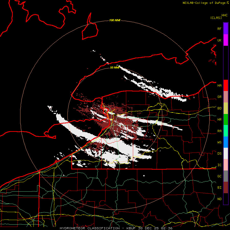
Task: Click the HR legend label
Action: coord(219,120)
